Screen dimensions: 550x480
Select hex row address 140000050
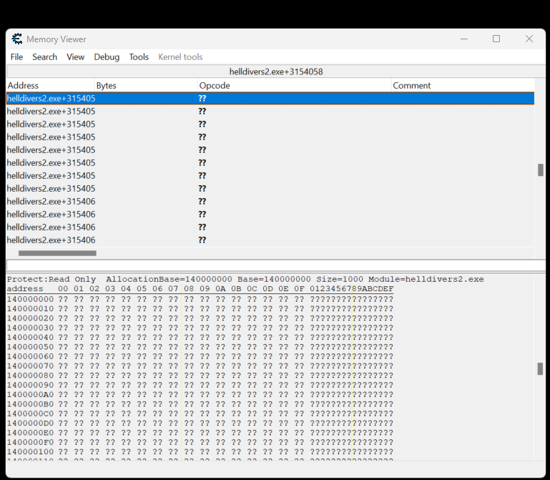pyautogui.click(x=30, y=347)
